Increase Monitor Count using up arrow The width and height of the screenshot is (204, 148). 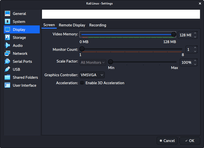click(195, 48)
